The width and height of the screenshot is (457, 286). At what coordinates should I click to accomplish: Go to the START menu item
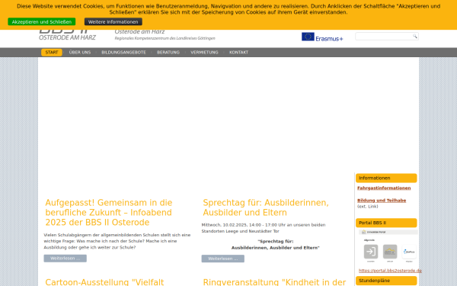(x=52, y=52)
